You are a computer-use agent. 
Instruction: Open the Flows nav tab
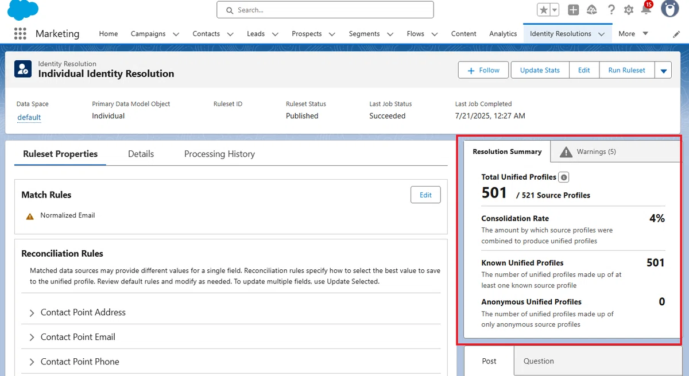(x=416, y=34)
